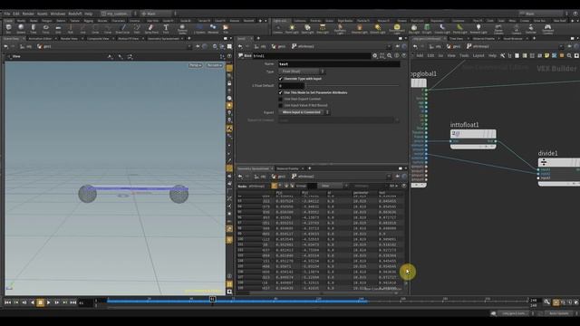Viewport: 580px width, 326px height.
Task: Click obj in network editor path
Action: (435, 46)
